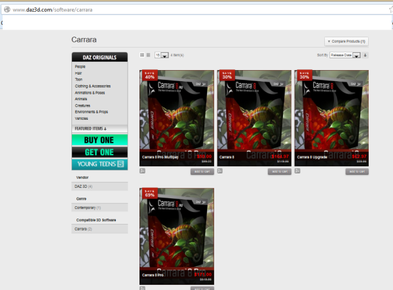Click the Save 40% badge
This screenshot has height=290, width=393.
click(149, 75)
